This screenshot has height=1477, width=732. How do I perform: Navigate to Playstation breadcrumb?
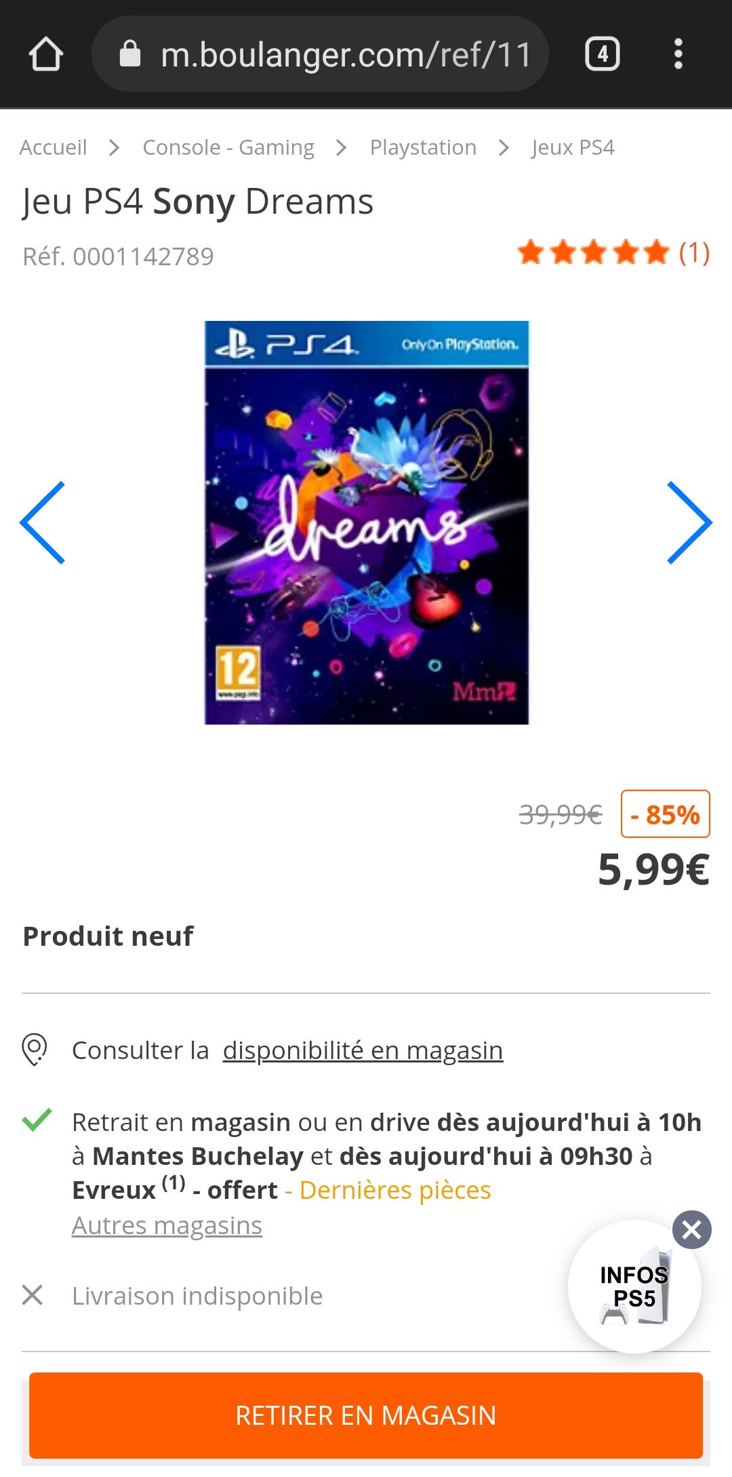pyautogui.click(x=423, y=147)
